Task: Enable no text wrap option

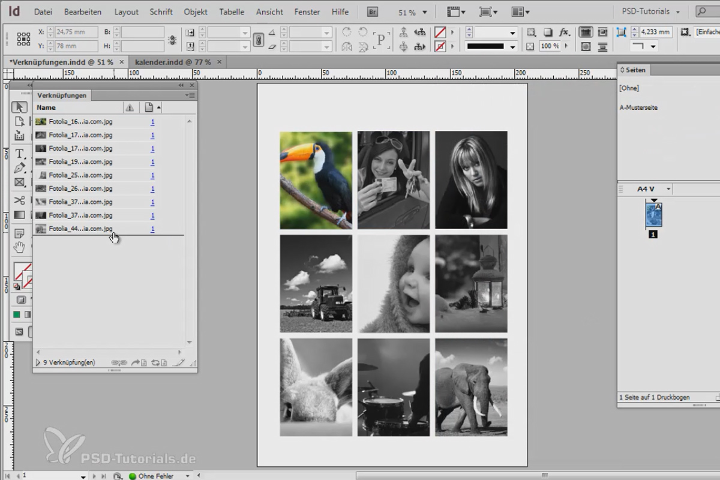Action: (x=586, y=32)
